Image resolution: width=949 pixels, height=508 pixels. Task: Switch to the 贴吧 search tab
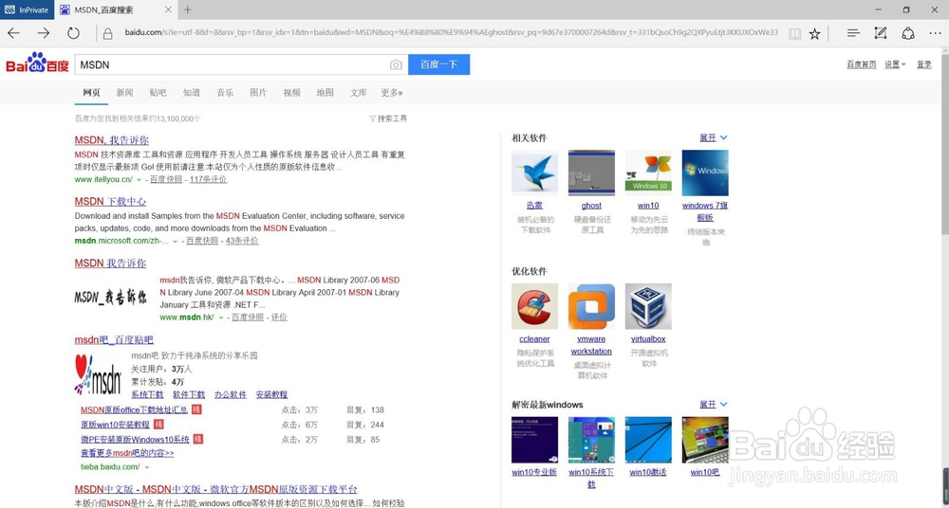[x=158, y=93]
